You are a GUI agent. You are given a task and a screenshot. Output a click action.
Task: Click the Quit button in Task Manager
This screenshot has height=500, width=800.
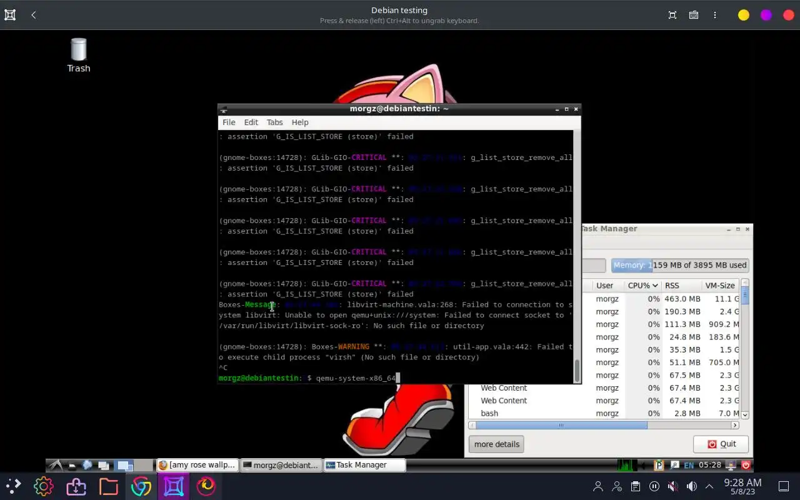pyautogui.click(x=721, y=444)
